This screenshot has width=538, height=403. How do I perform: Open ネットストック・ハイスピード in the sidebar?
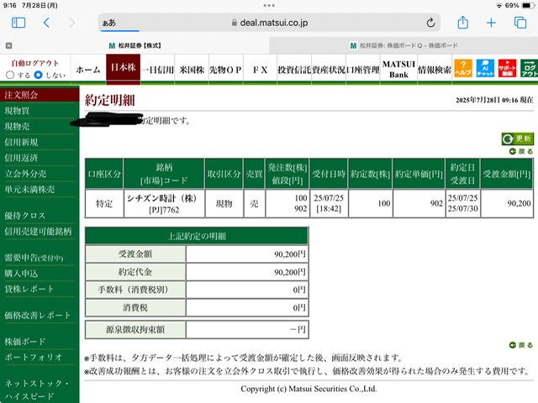click(36, 390)
